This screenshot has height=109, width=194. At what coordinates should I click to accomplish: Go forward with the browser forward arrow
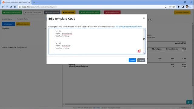click(7, 7)
